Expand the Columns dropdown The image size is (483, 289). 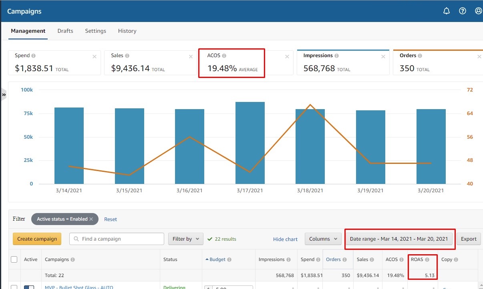323,239
